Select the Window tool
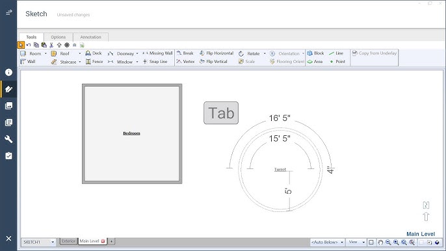The width and height of the screenshot is (446, 251). pos(120,62)
